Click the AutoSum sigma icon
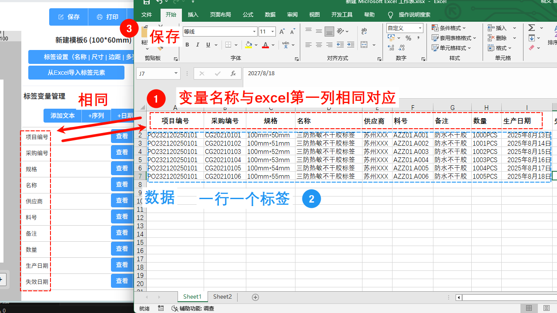 pyautogui.click(x=532, y=28)
